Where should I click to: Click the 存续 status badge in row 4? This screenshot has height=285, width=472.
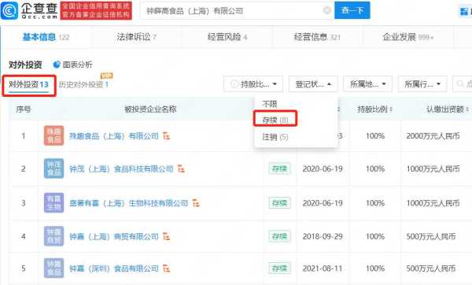279,236
